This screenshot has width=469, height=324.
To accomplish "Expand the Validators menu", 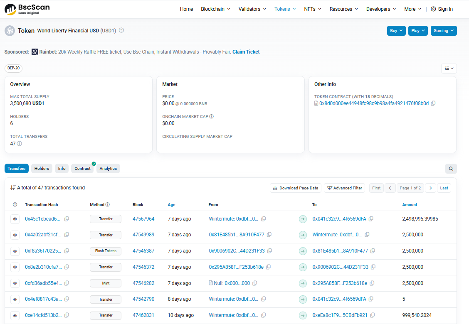I will pyautogui.click(x=252, y=9).
